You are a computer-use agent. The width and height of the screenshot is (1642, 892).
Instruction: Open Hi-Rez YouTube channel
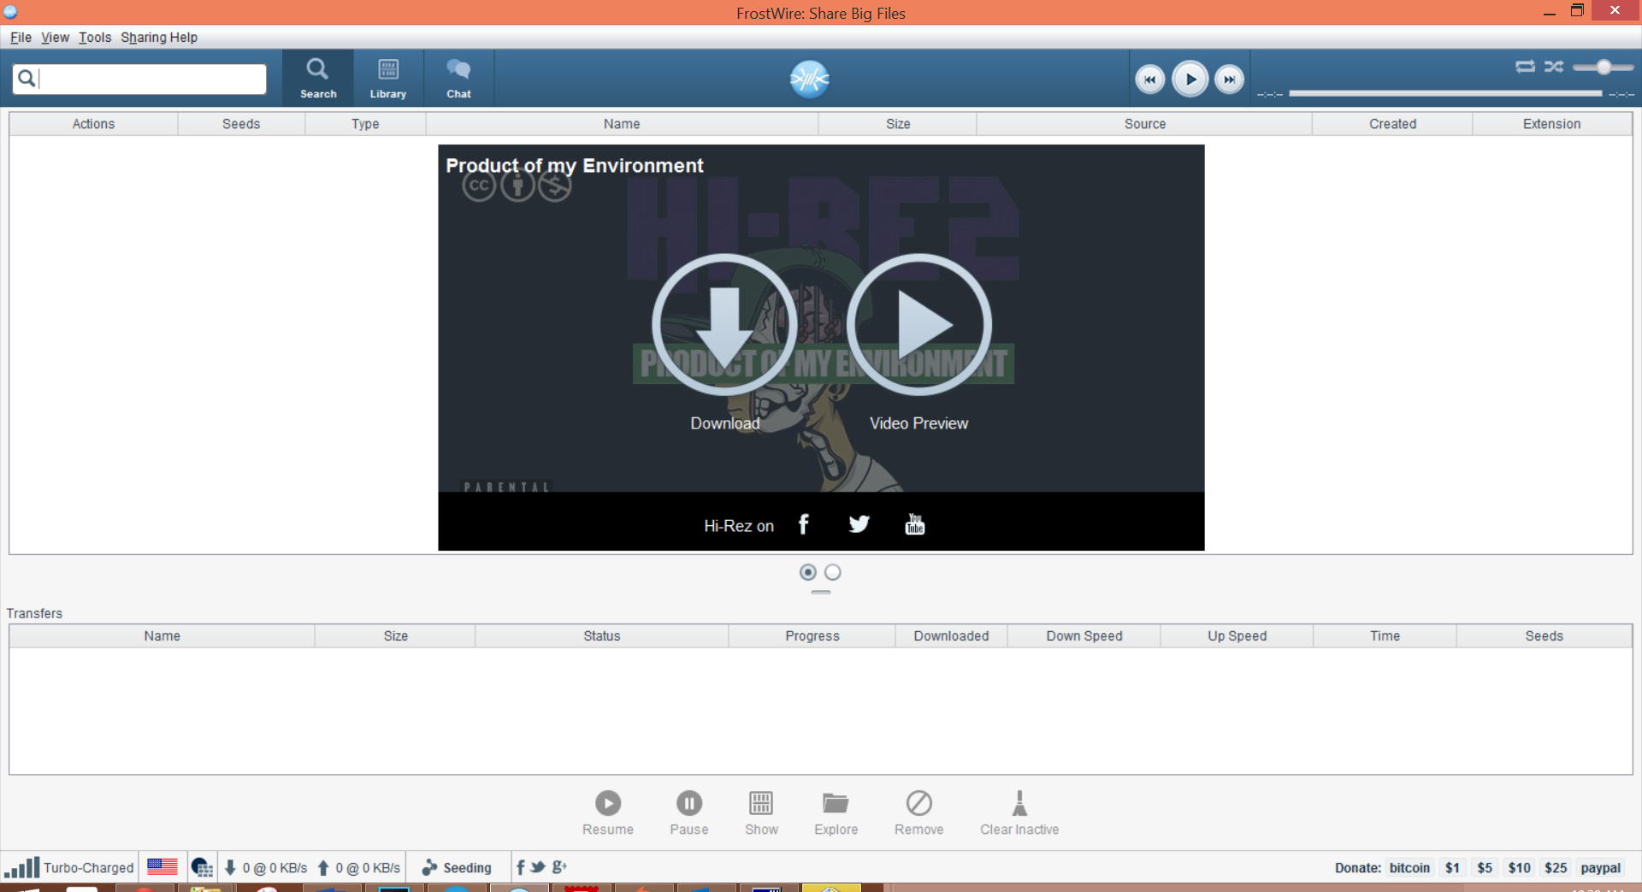point(914,524)
